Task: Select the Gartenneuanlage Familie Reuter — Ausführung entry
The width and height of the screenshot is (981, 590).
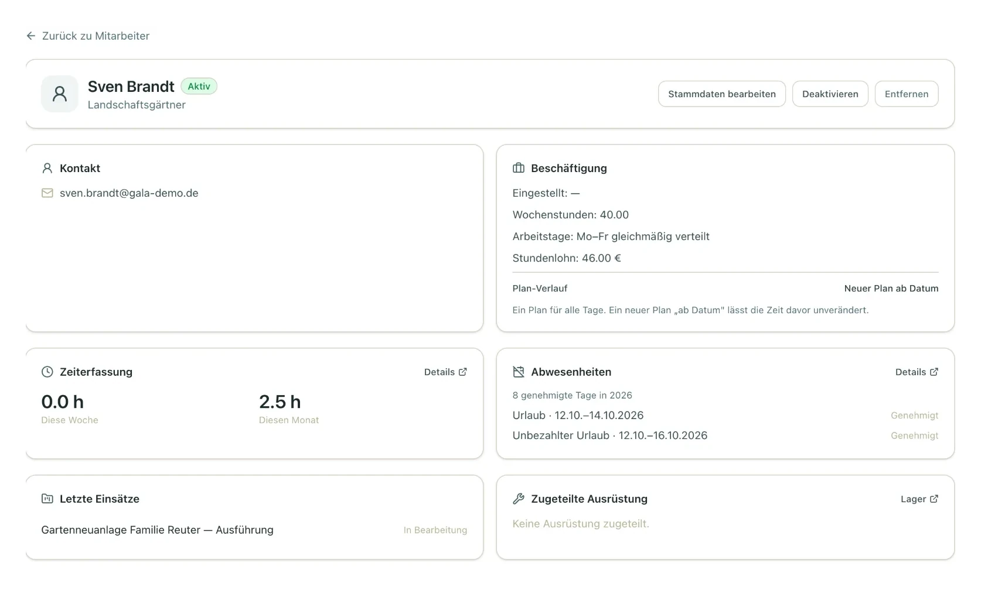Action: pyautogui.click(x=157, y=530)
